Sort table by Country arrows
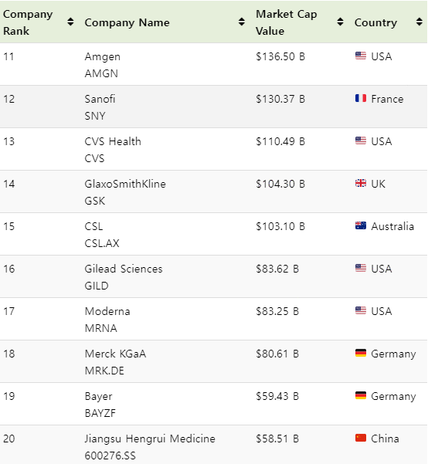 pos(419,22)
